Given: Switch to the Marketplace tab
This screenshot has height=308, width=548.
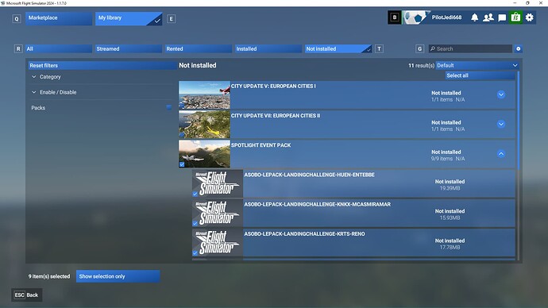Looking at the screenshot, I should point(59,18).
